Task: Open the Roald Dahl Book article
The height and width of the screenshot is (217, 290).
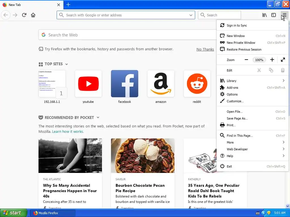Action: pyautogui.click(x=214, y=191)
